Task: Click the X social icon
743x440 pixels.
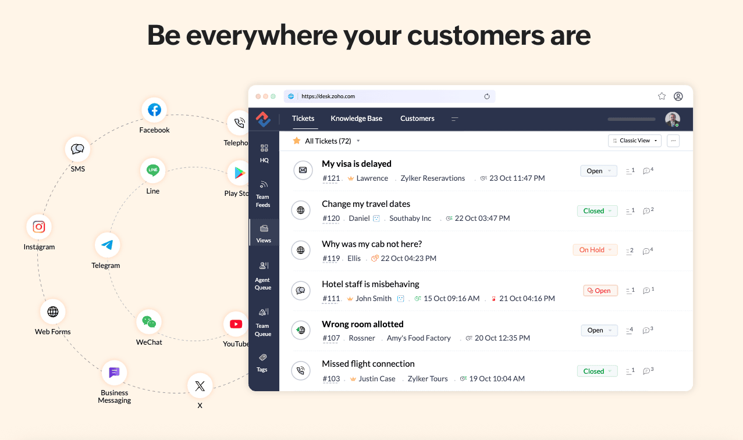Action: pos(200,386)
